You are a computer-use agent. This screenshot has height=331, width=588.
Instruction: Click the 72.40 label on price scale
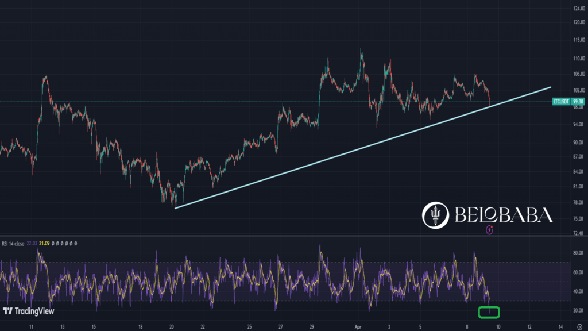pyautogui.click(x=578, y=234)
